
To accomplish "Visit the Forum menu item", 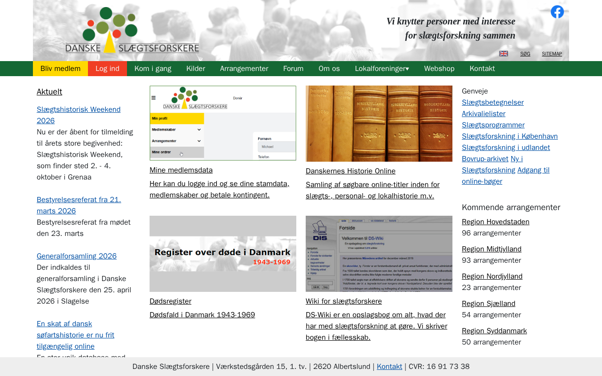I will point(293,69).
